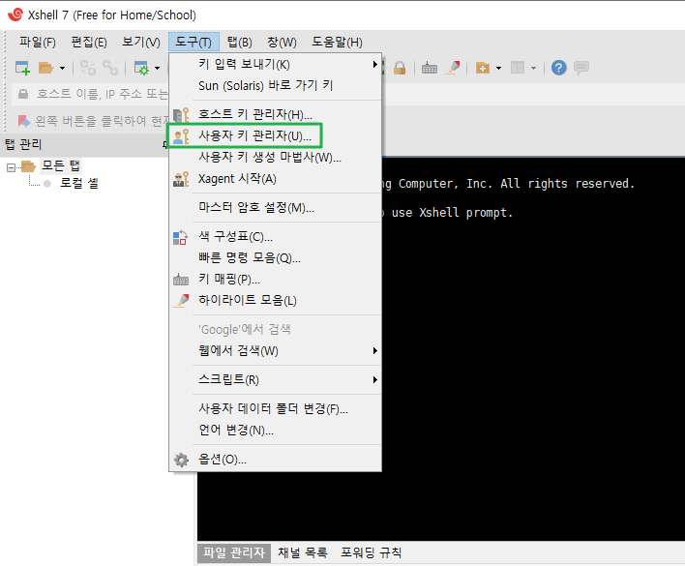Click the highlighter pen toolbar icon
This screenshot has width=685, height=566.
453,68
